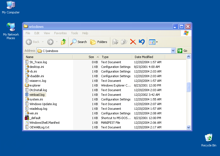This screenshot has height=156, width=220.
Task: Click the Go button
Action: (x=182, y=51)
